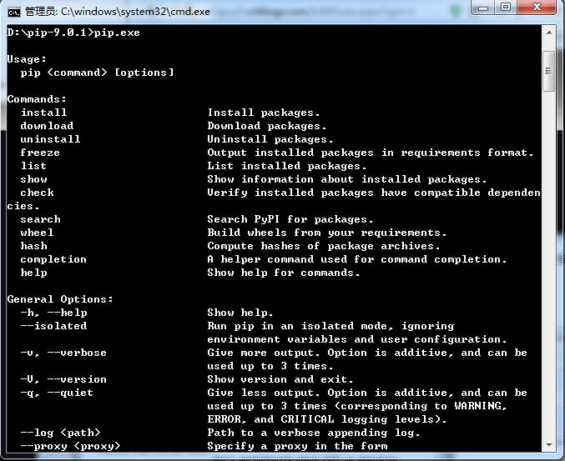565x461 pixels.
Task: Click the 'check' command name
Action: pos(37,193)
